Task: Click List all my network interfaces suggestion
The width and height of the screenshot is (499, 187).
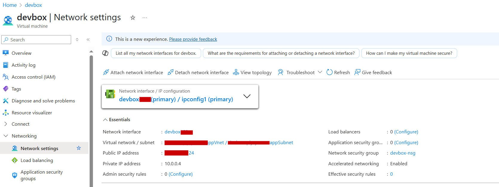Action: coord(156,53)
